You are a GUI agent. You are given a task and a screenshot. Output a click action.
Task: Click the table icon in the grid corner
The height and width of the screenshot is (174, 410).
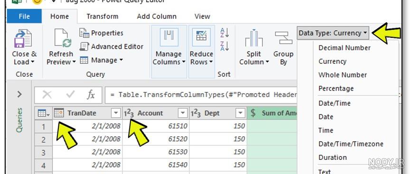pos(44,113)
